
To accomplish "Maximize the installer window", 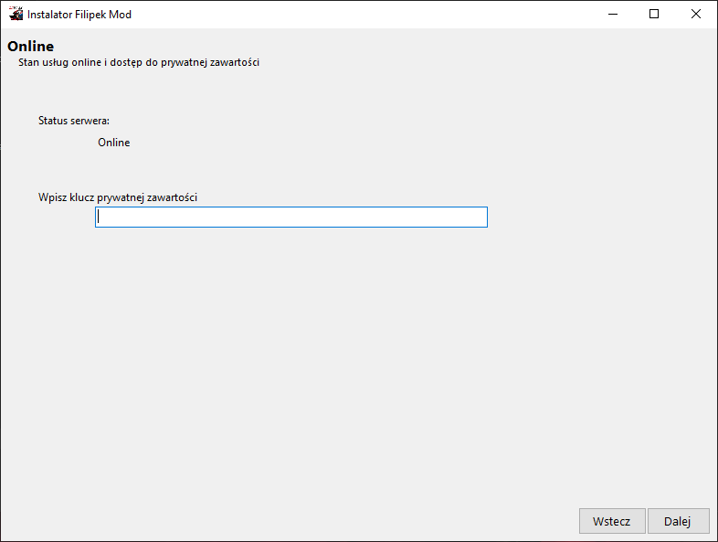I will pyautogui.click(x=654, y=15).
